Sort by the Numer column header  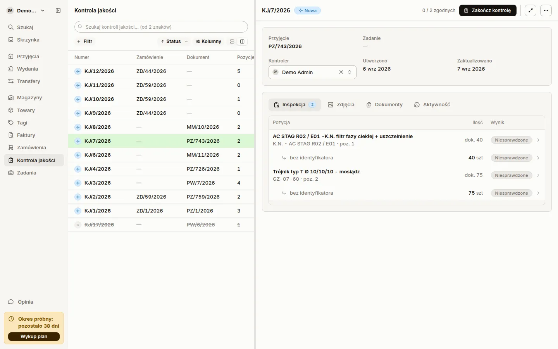click(x=82, y=57)
